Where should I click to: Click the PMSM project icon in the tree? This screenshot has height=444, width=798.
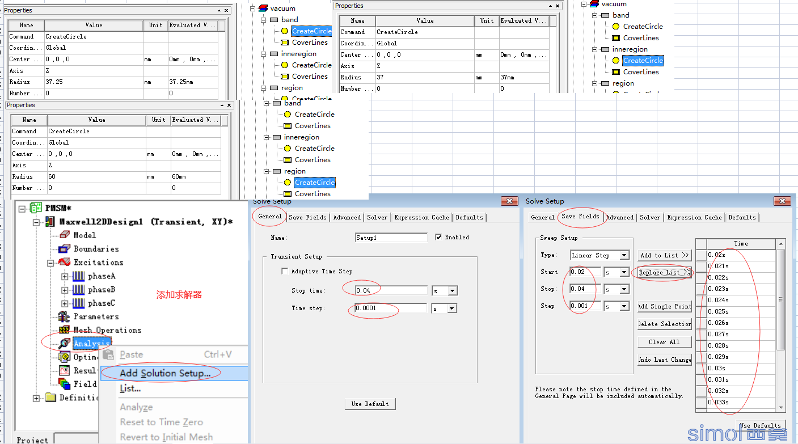[x=36, y=208]
